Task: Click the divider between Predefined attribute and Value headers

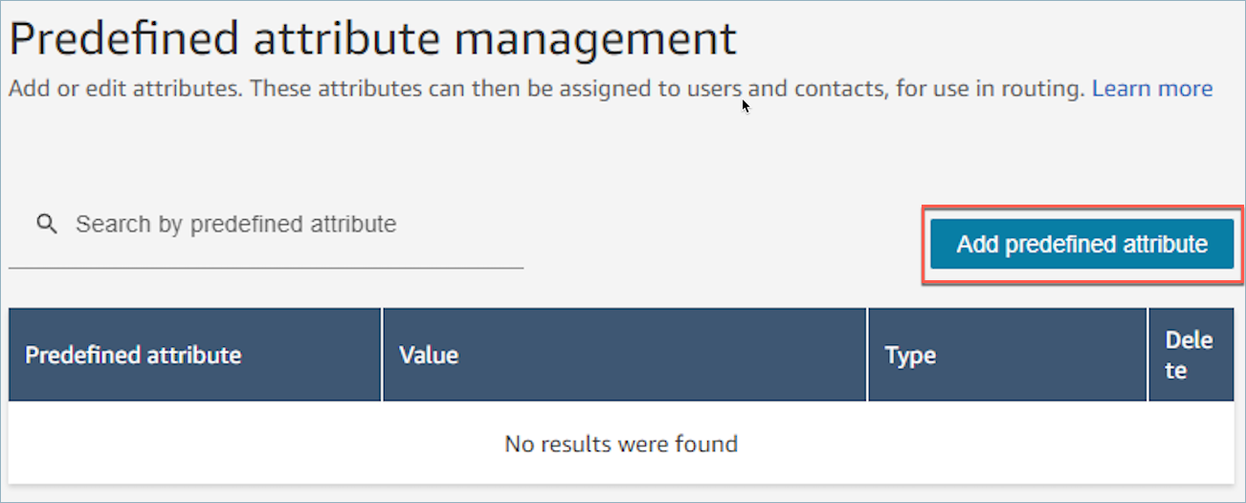Action: click(382, 355)
